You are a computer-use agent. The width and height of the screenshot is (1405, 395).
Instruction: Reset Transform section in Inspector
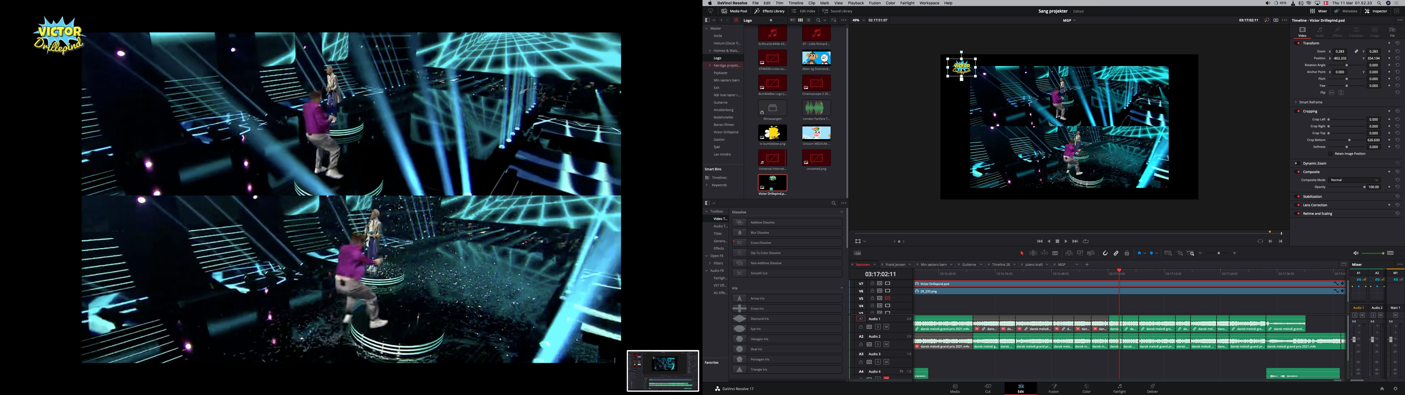tap(1397, 43)
